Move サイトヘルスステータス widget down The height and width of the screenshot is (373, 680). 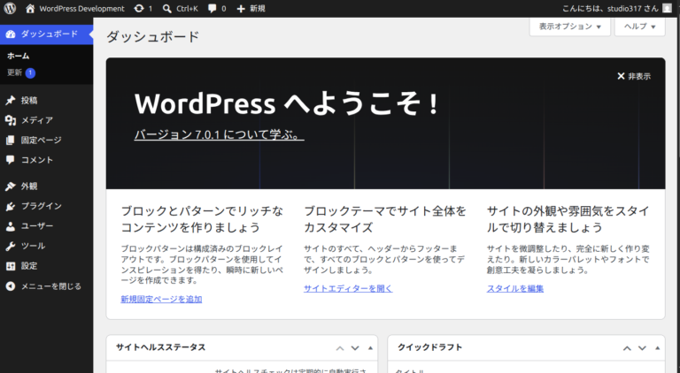click(355, 348)
